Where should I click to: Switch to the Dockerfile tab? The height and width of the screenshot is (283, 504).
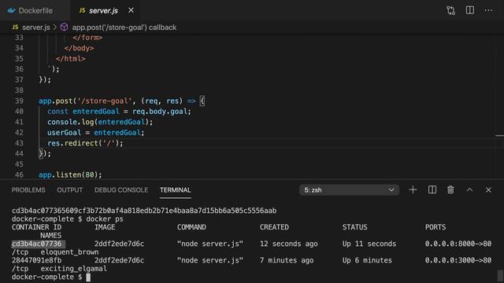point(30,10)
